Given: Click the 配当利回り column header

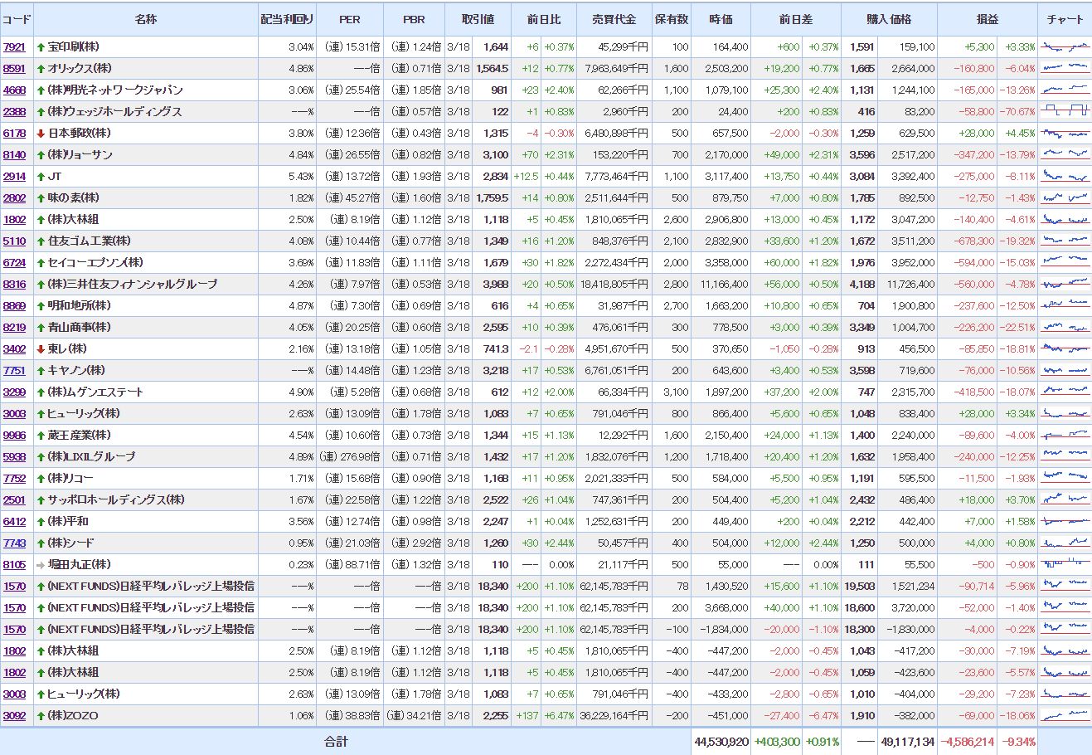Looking at the screenshot, I should (287, 18).
